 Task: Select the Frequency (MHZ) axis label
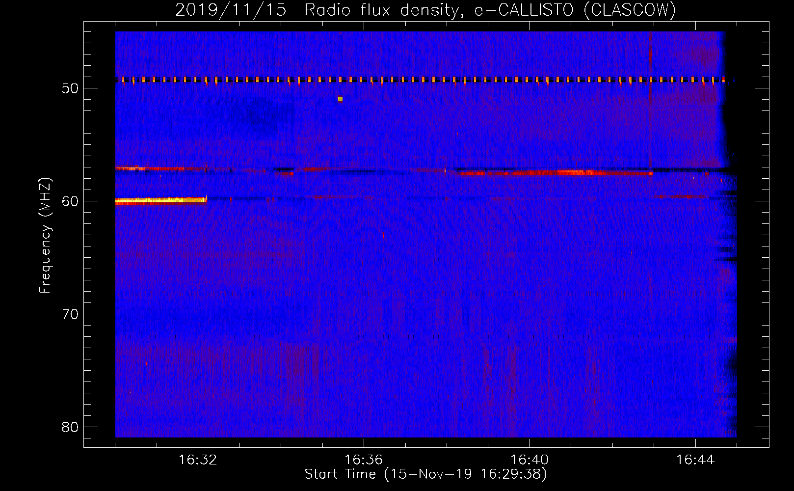(45, 236)
